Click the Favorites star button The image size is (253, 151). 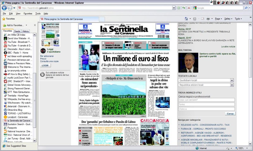pyautogui.click(x=9, y=19)
